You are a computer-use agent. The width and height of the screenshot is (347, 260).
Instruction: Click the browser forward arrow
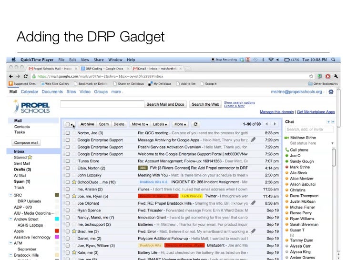click(x=18, y=76)
